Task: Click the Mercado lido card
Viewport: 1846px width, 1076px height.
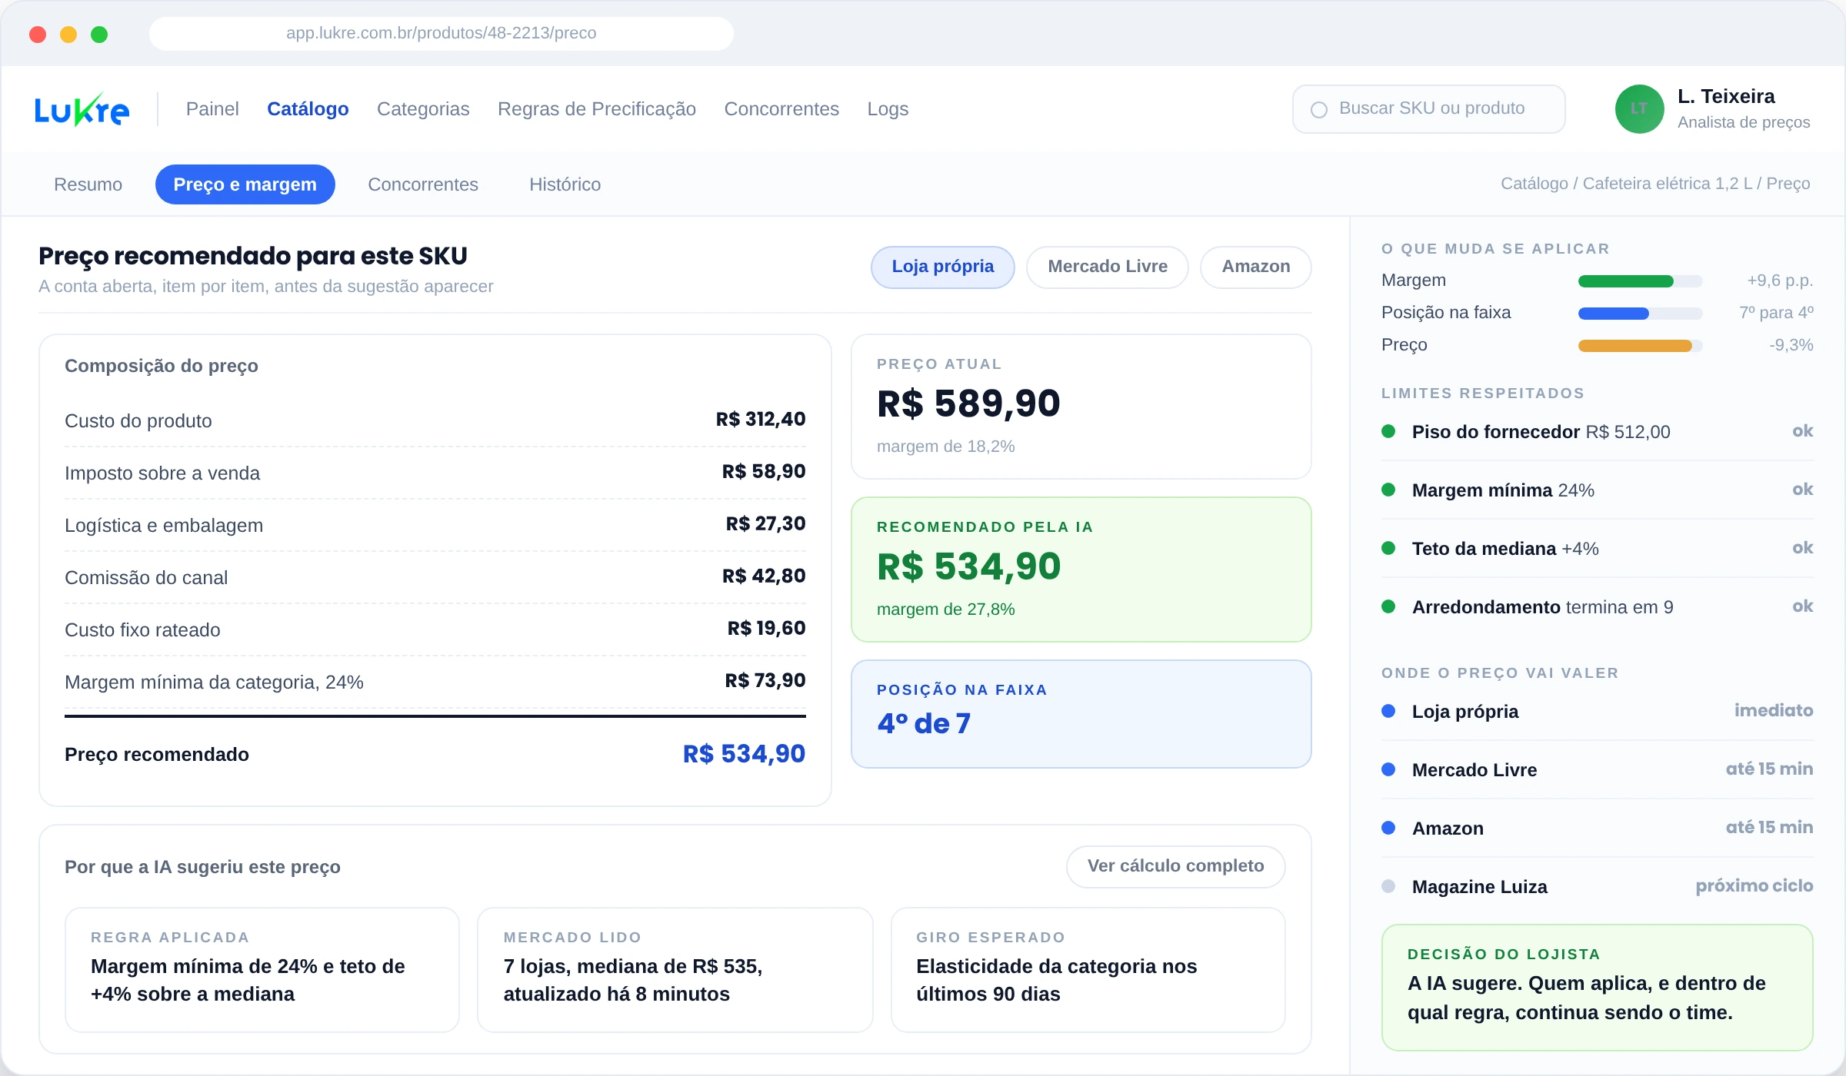Action: [675, 970]
